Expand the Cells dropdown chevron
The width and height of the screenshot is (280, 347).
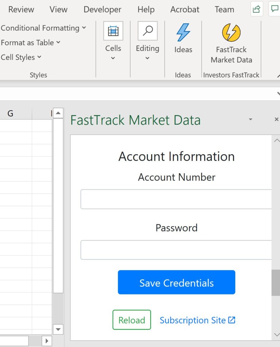pos(113,58)
